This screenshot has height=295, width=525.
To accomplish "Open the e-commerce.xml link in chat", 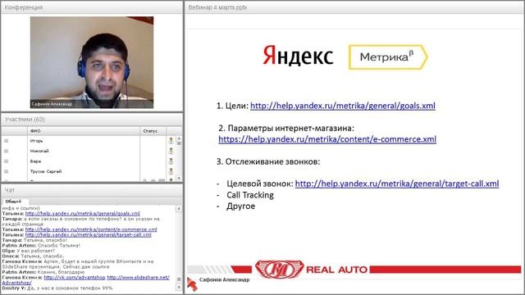I will click(x=91, y=229).
